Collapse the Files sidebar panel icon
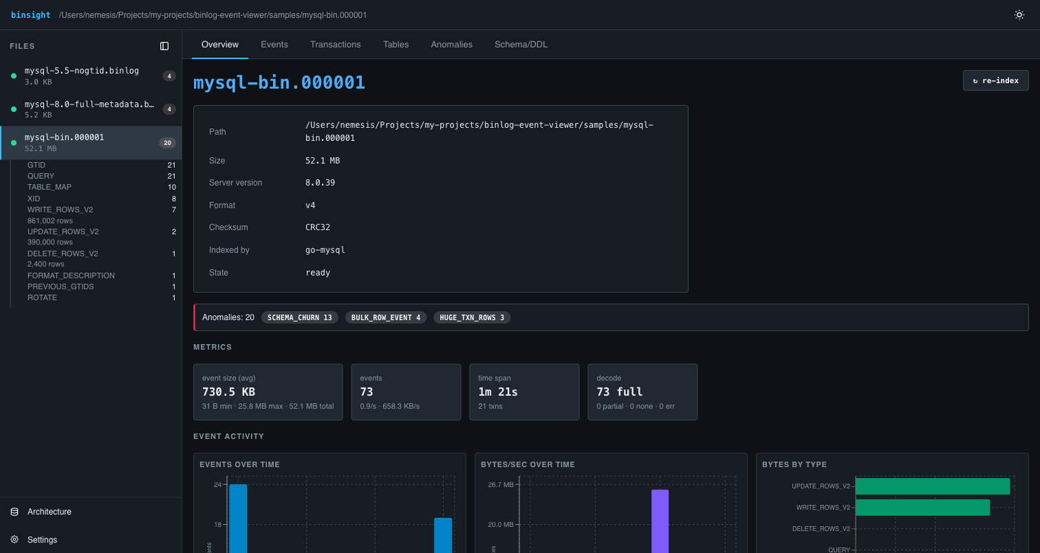Viewport: 1040px width, 553px height. (164, 46)
